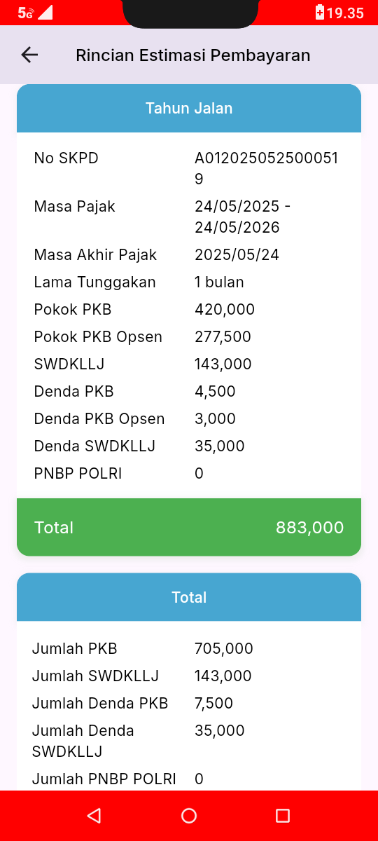Tap the Rincian Estimasi Pembayaran title
Image resolution: width=378 pixels, height=841 pixels.
pos(193,55)
